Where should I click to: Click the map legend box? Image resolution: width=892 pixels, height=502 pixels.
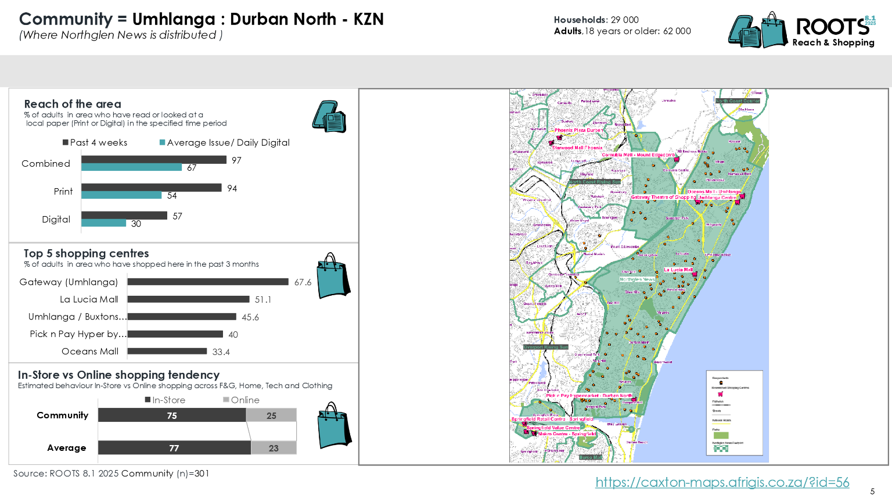click(x=734, y=413)
